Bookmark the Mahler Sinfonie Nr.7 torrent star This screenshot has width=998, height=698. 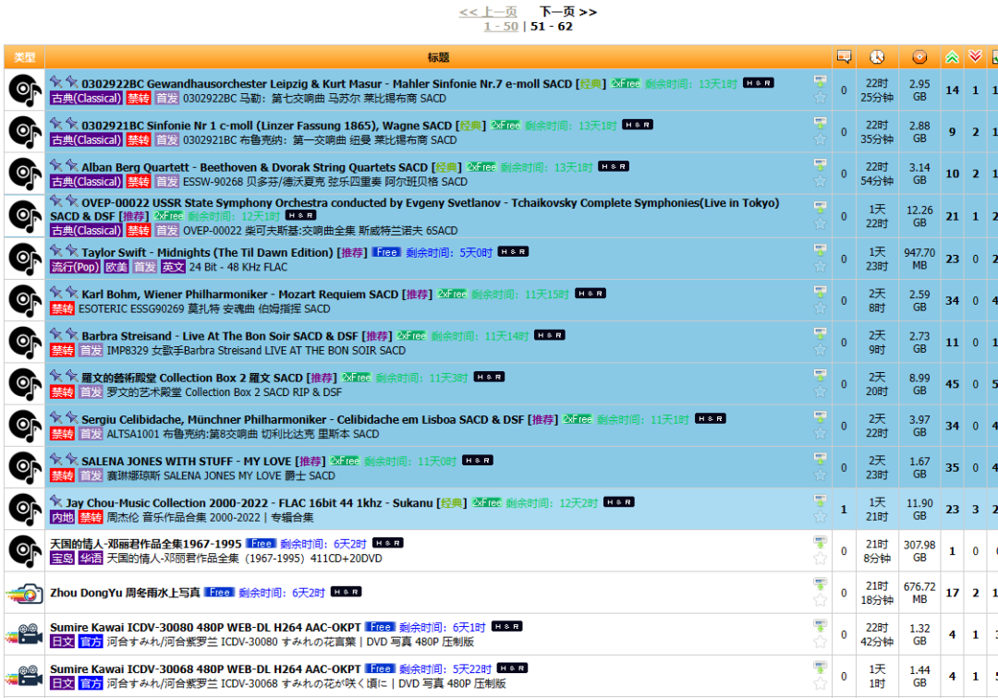(x=820, y=98)
